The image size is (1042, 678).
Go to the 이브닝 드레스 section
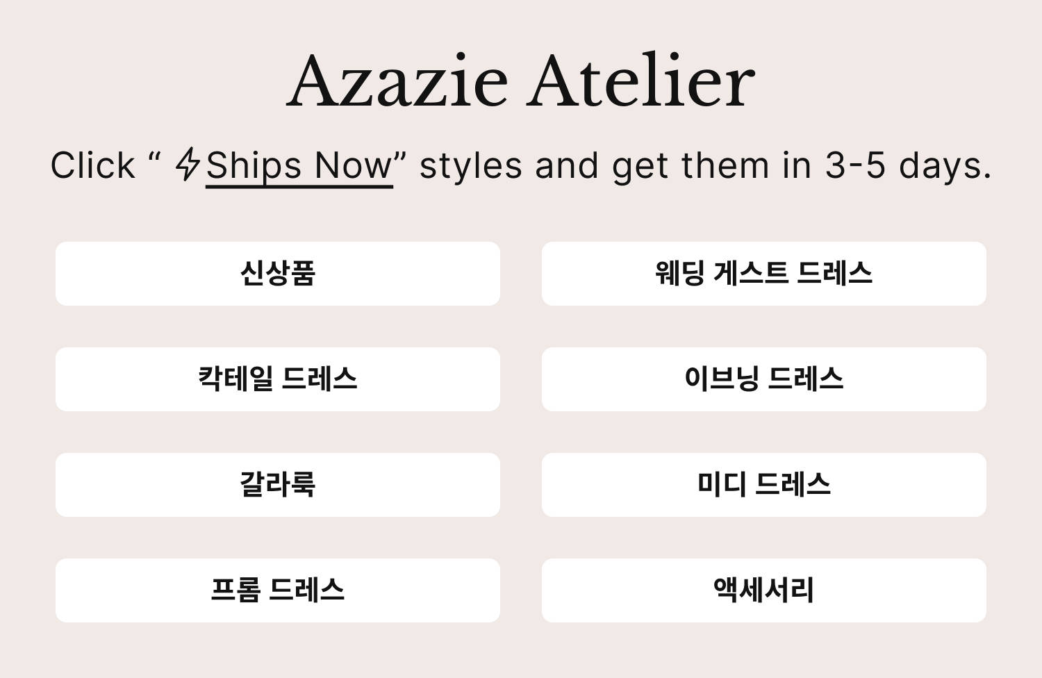(x=764, y=379)
